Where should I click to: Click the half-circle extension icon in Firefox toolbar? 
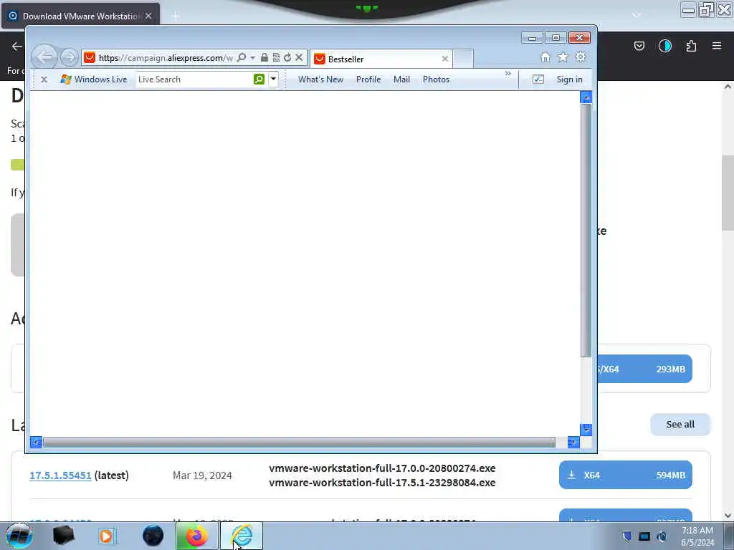coord(665,46)
